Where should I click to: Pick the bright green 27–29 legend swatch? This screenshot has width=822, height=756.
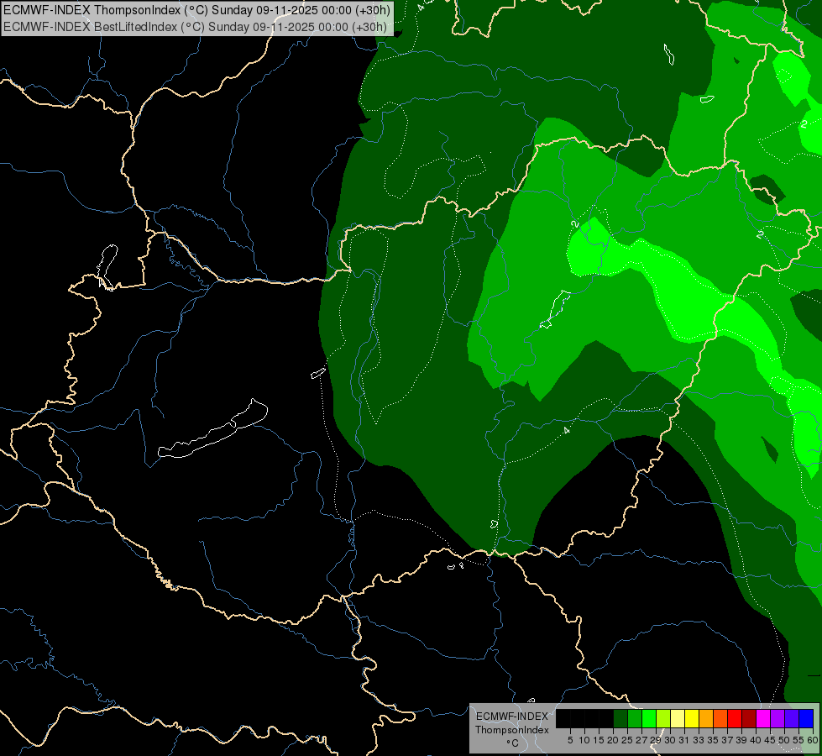pos(649,718)
